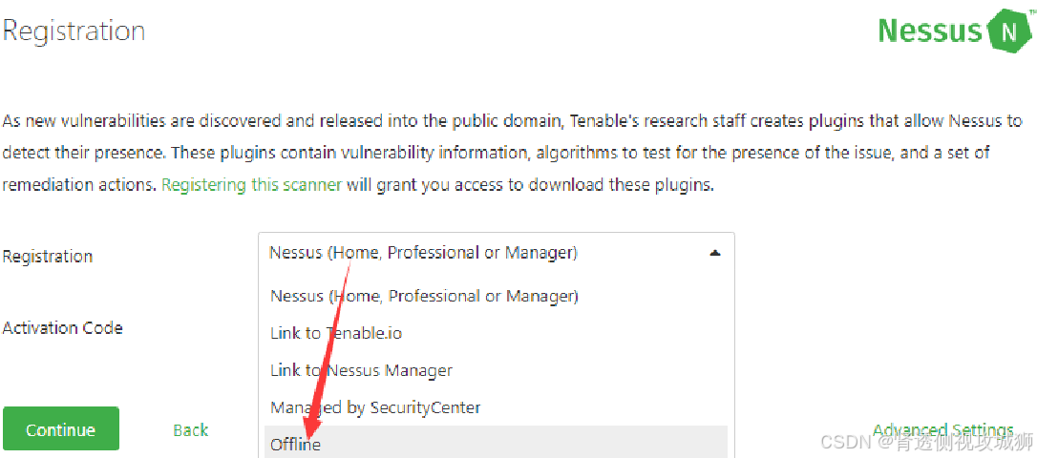Click the Registration combo box's selected value
The width and height of the screenshot is (1037, 458).
pos(423,253)
